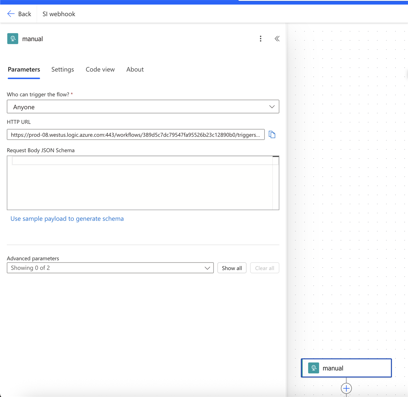The image size is (408, 397).
Task: Switch to the Settings tab
Action: (x=63, y=69)
